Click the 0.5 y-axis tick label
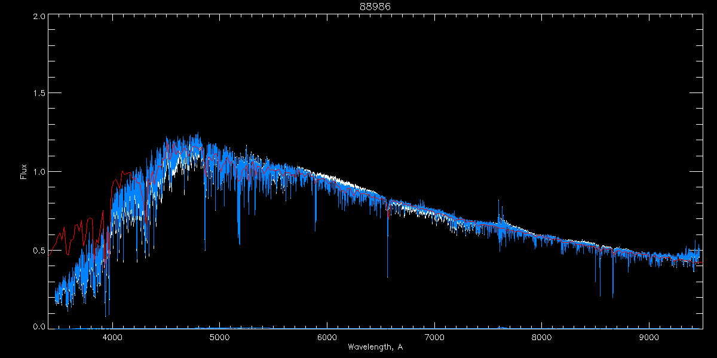717x358 pixels. pyautogui.click(x=37, y=250)
